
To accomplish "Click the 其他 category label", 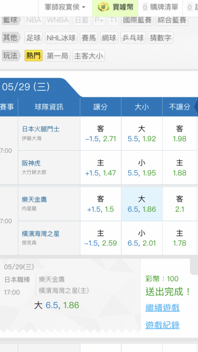I will click(11, 38).
